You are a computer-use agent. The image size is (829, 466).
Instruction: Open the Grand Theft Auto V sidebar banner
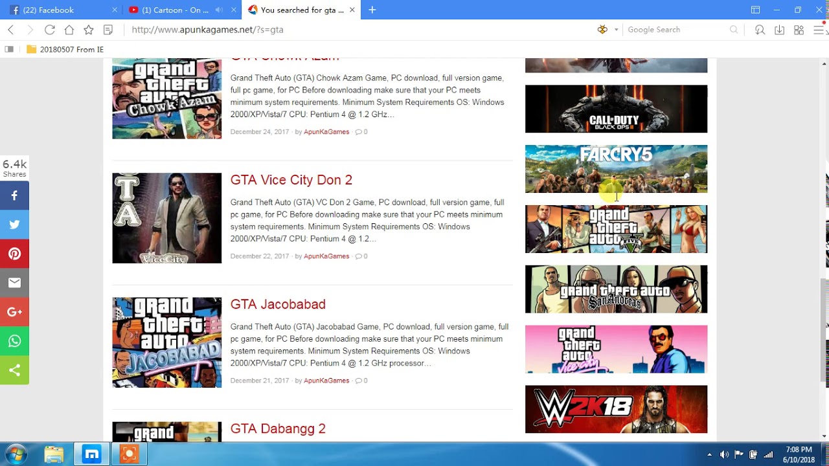(616, 229)
